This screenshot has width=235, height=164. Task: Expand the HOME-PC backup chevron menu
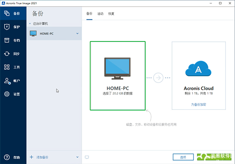pyautogui.click(x=78, y=34)
